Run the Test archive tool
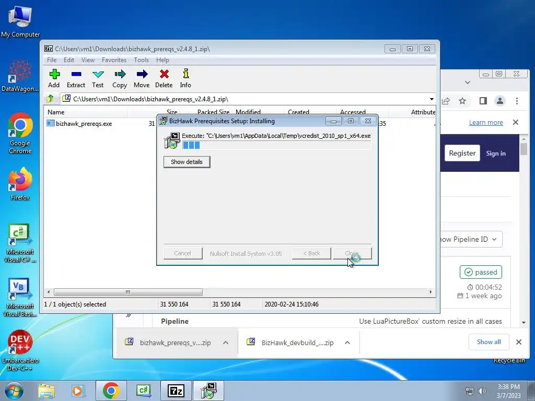Image resolution: width=535 pixels, height=401 pixels. point(98,78)
